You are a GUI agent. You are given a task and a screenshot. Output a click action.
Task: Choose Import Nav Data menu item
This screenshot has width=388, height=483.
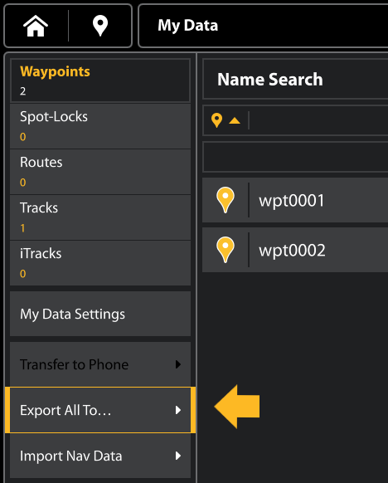[100, 456]
